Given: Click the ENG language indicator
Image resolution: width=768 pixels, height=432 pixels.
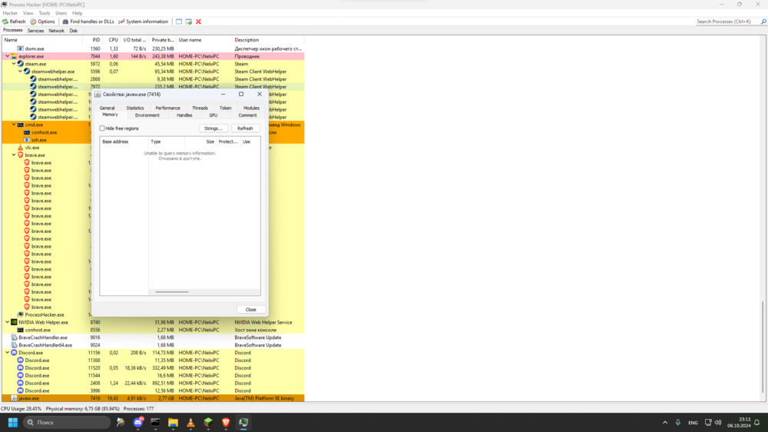Looking at the screenshot, I should 693,423.
